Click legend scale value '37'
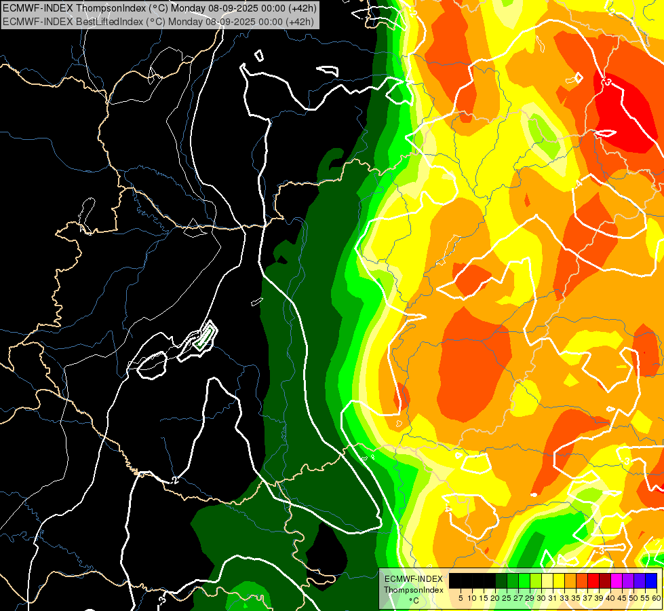 (588, 598)
